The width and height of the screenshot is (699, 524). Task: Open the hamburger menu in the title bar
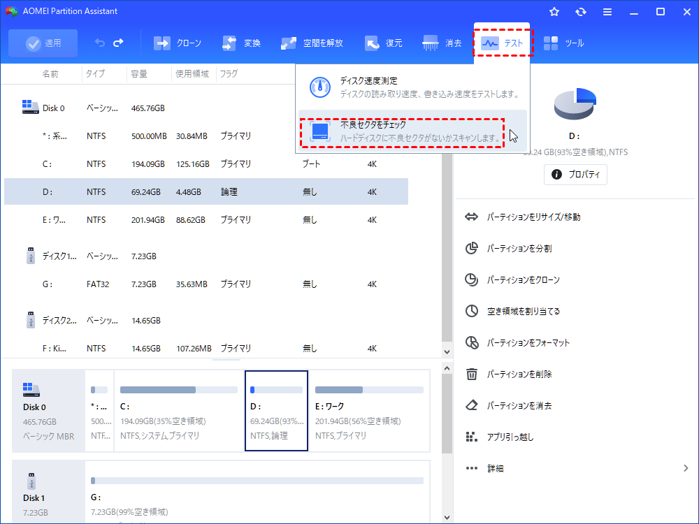pyautogui.click(x=607, y=11)
